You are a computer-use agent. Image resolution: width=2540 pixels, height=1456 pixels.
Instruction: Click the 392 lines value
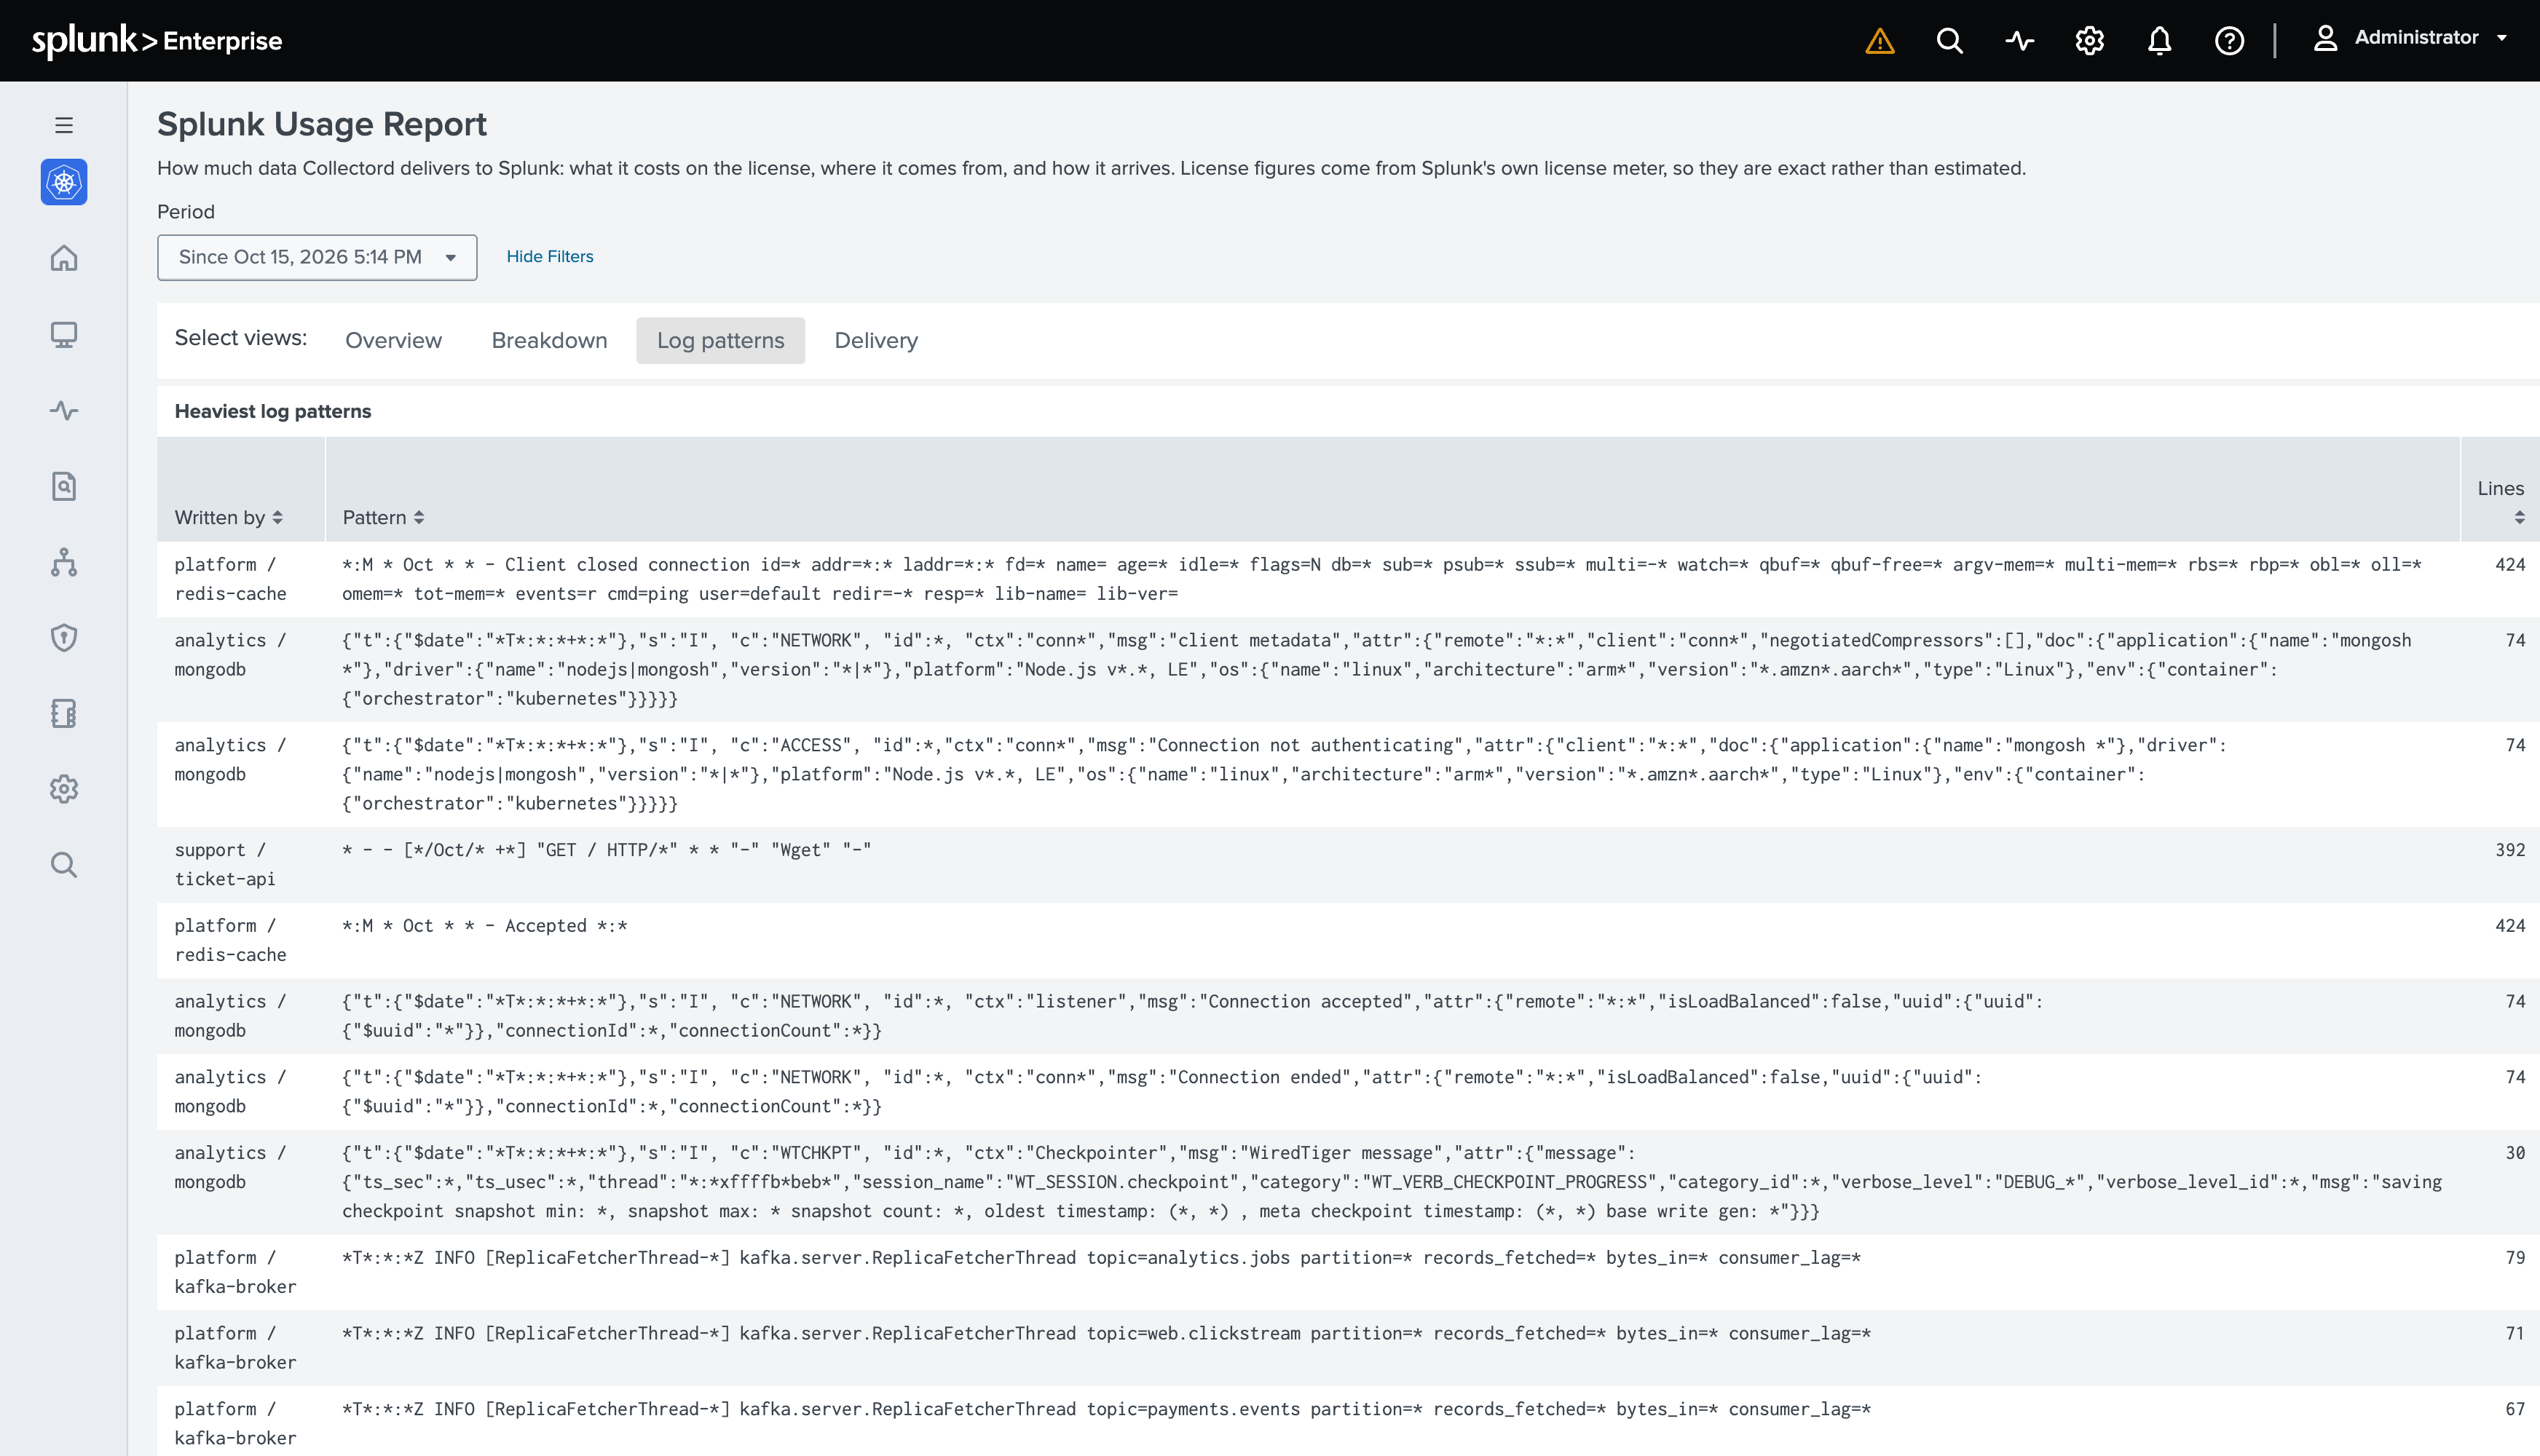point(2510,850)
